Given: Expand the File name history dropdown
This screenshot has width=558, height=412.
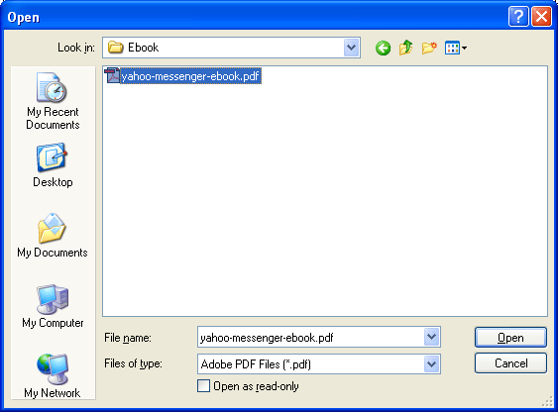Looking at the screenshot, I should tap(432, 337).
